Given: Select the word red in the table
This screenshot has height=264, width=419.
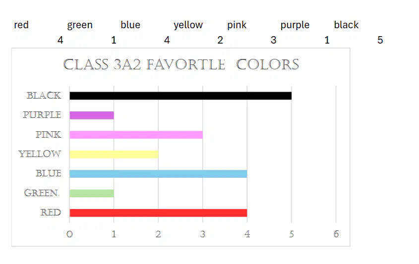Looking at the screenshot, I should (21, 25).
